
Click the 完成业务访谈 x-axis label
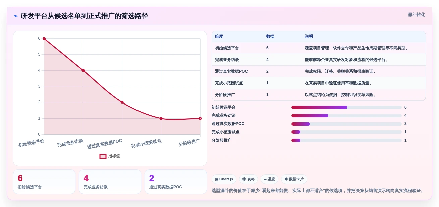coord(70,143)
